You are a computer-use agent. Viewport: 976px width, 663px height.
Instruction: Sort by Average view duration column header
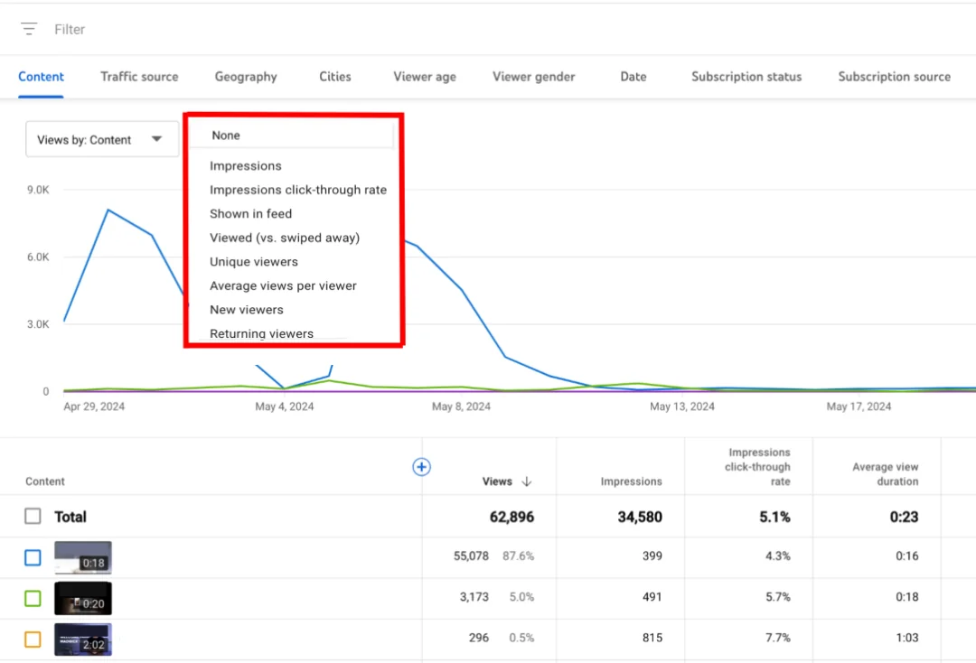click(x=885, y=474)
